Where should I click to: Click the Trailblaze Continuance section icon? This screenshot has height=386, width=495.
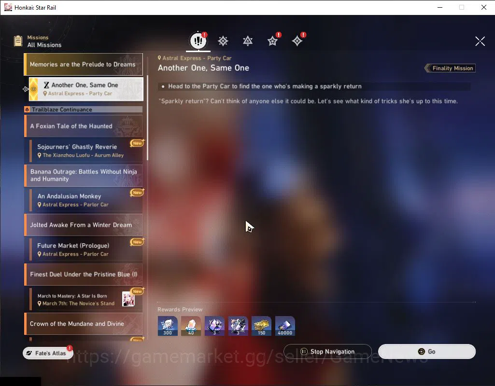pos(27,110)
